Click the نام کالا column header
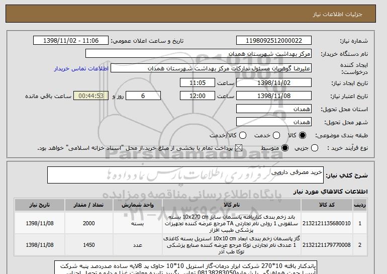The image size is (387, 274). click(x=232, y=205)
